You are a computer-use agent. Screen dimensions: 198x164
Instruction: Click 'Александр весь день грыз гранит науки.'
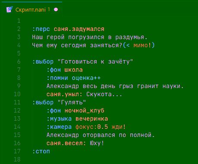click(115, 86)
